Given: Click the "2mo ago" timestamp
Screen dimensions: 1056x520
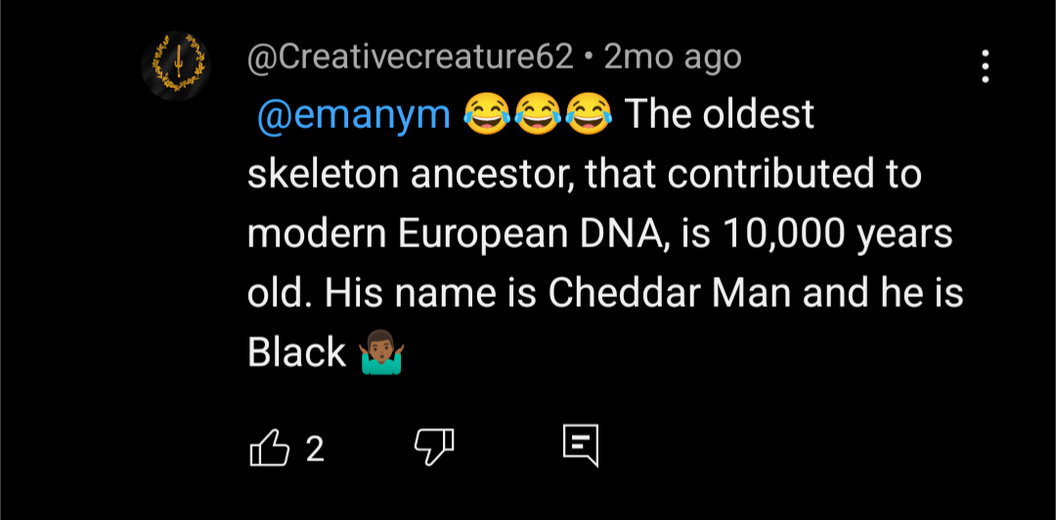Looking at the screenshot, I should [673, 58].
